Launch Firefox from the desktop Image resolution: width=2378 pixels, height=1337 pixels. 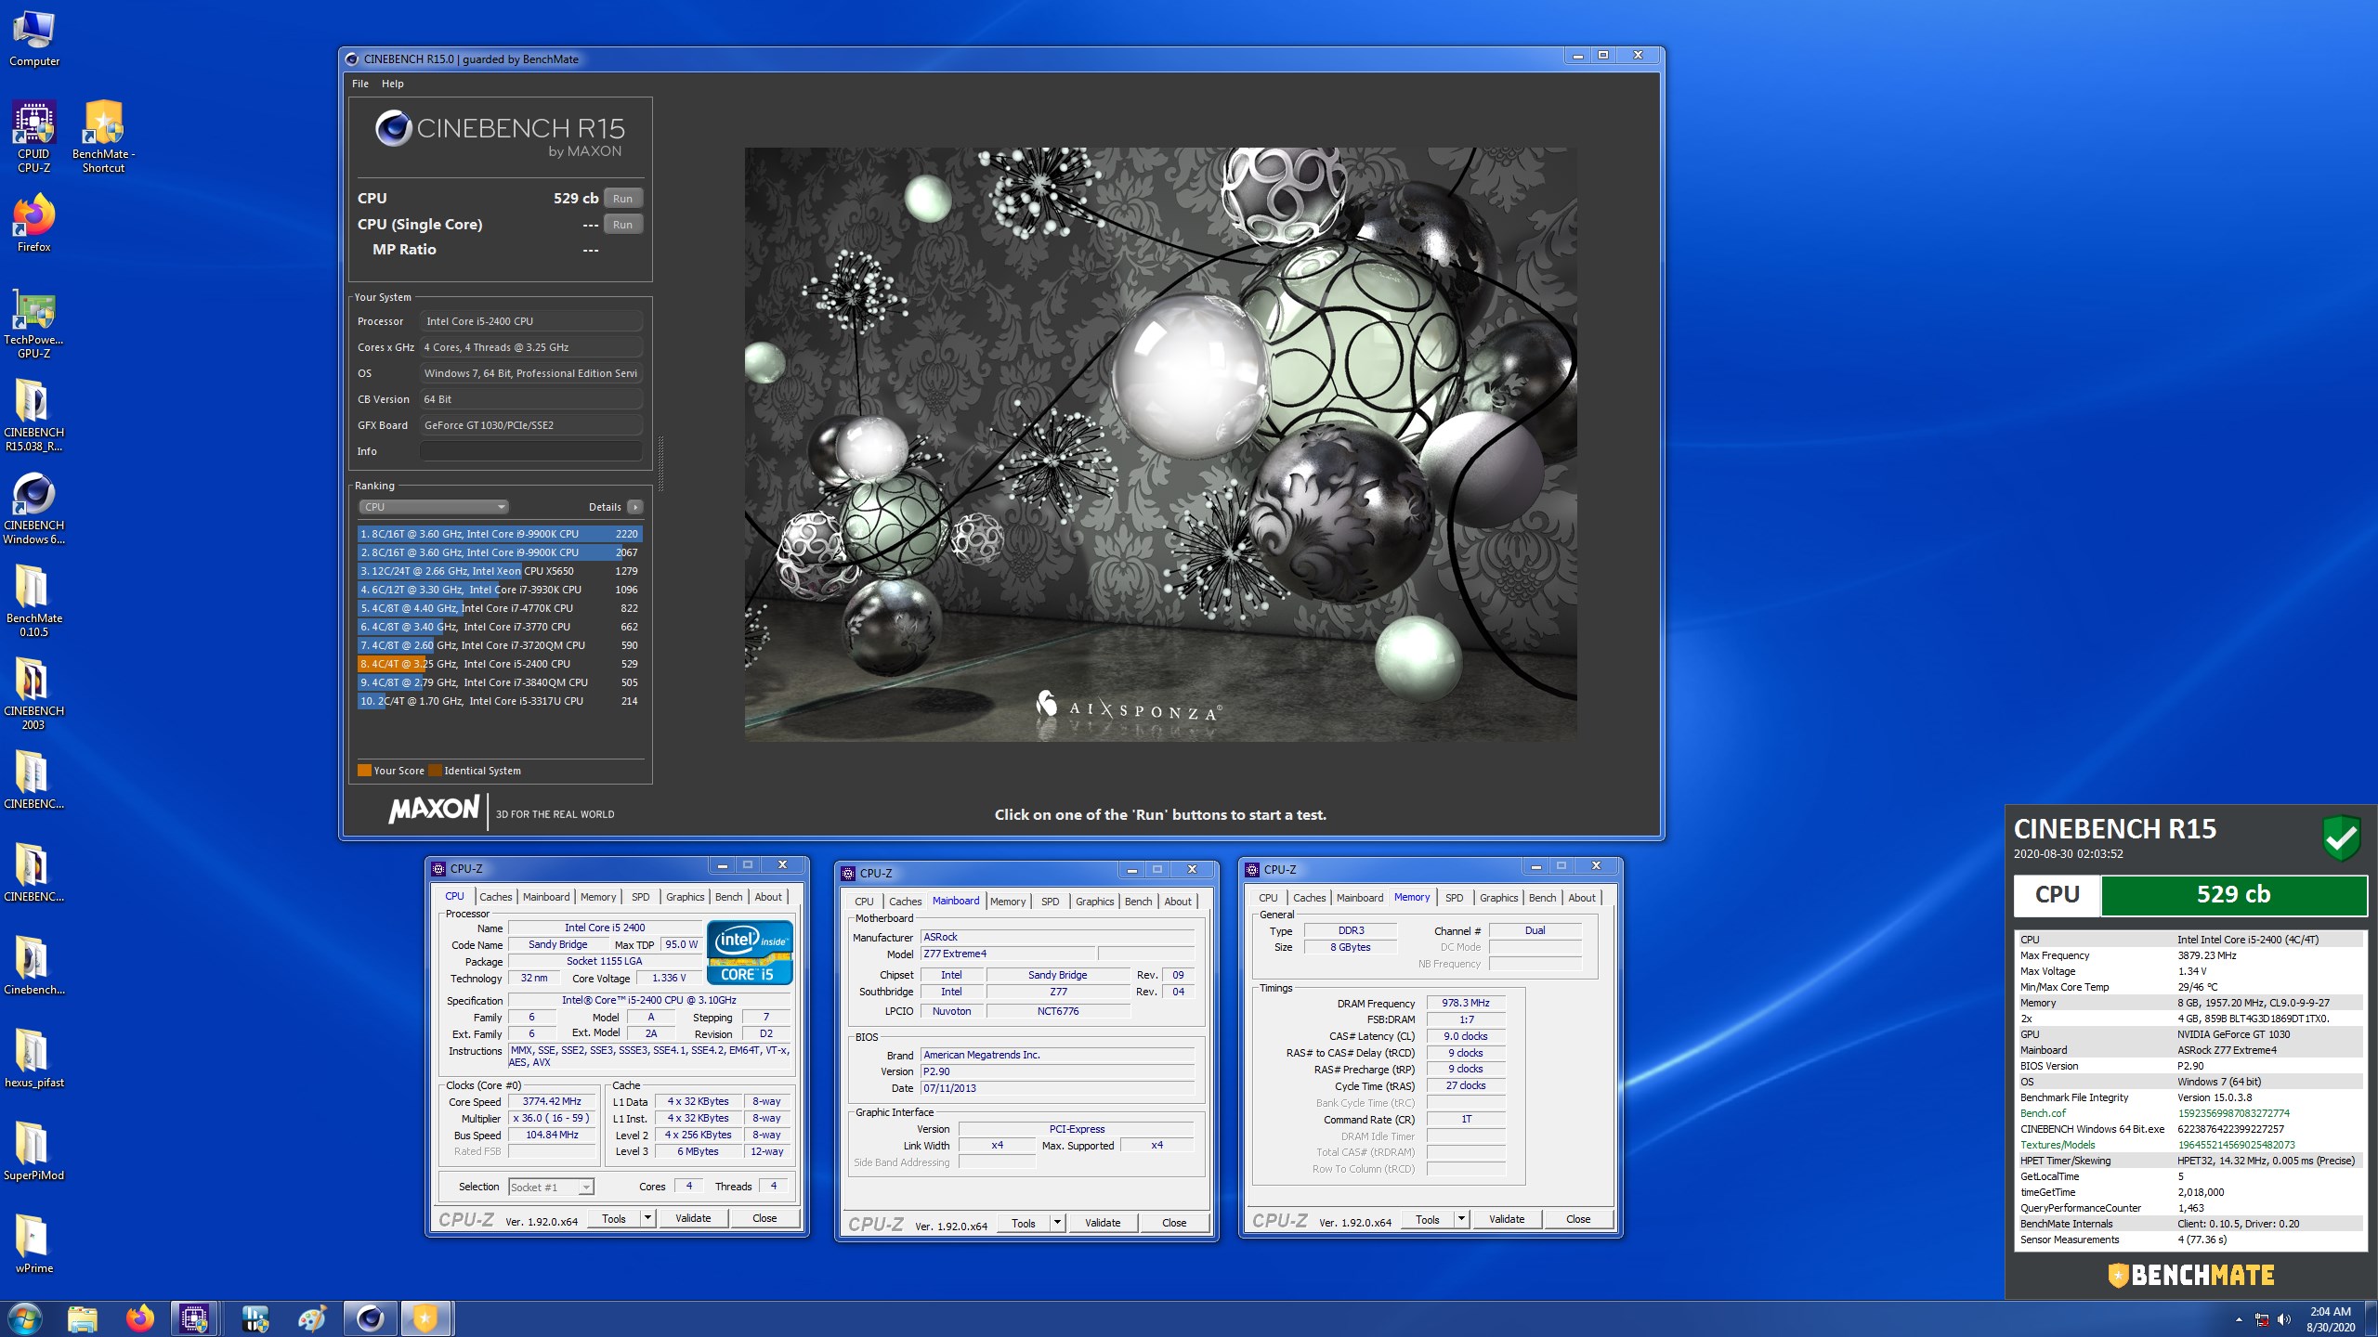tap(34, 223)
